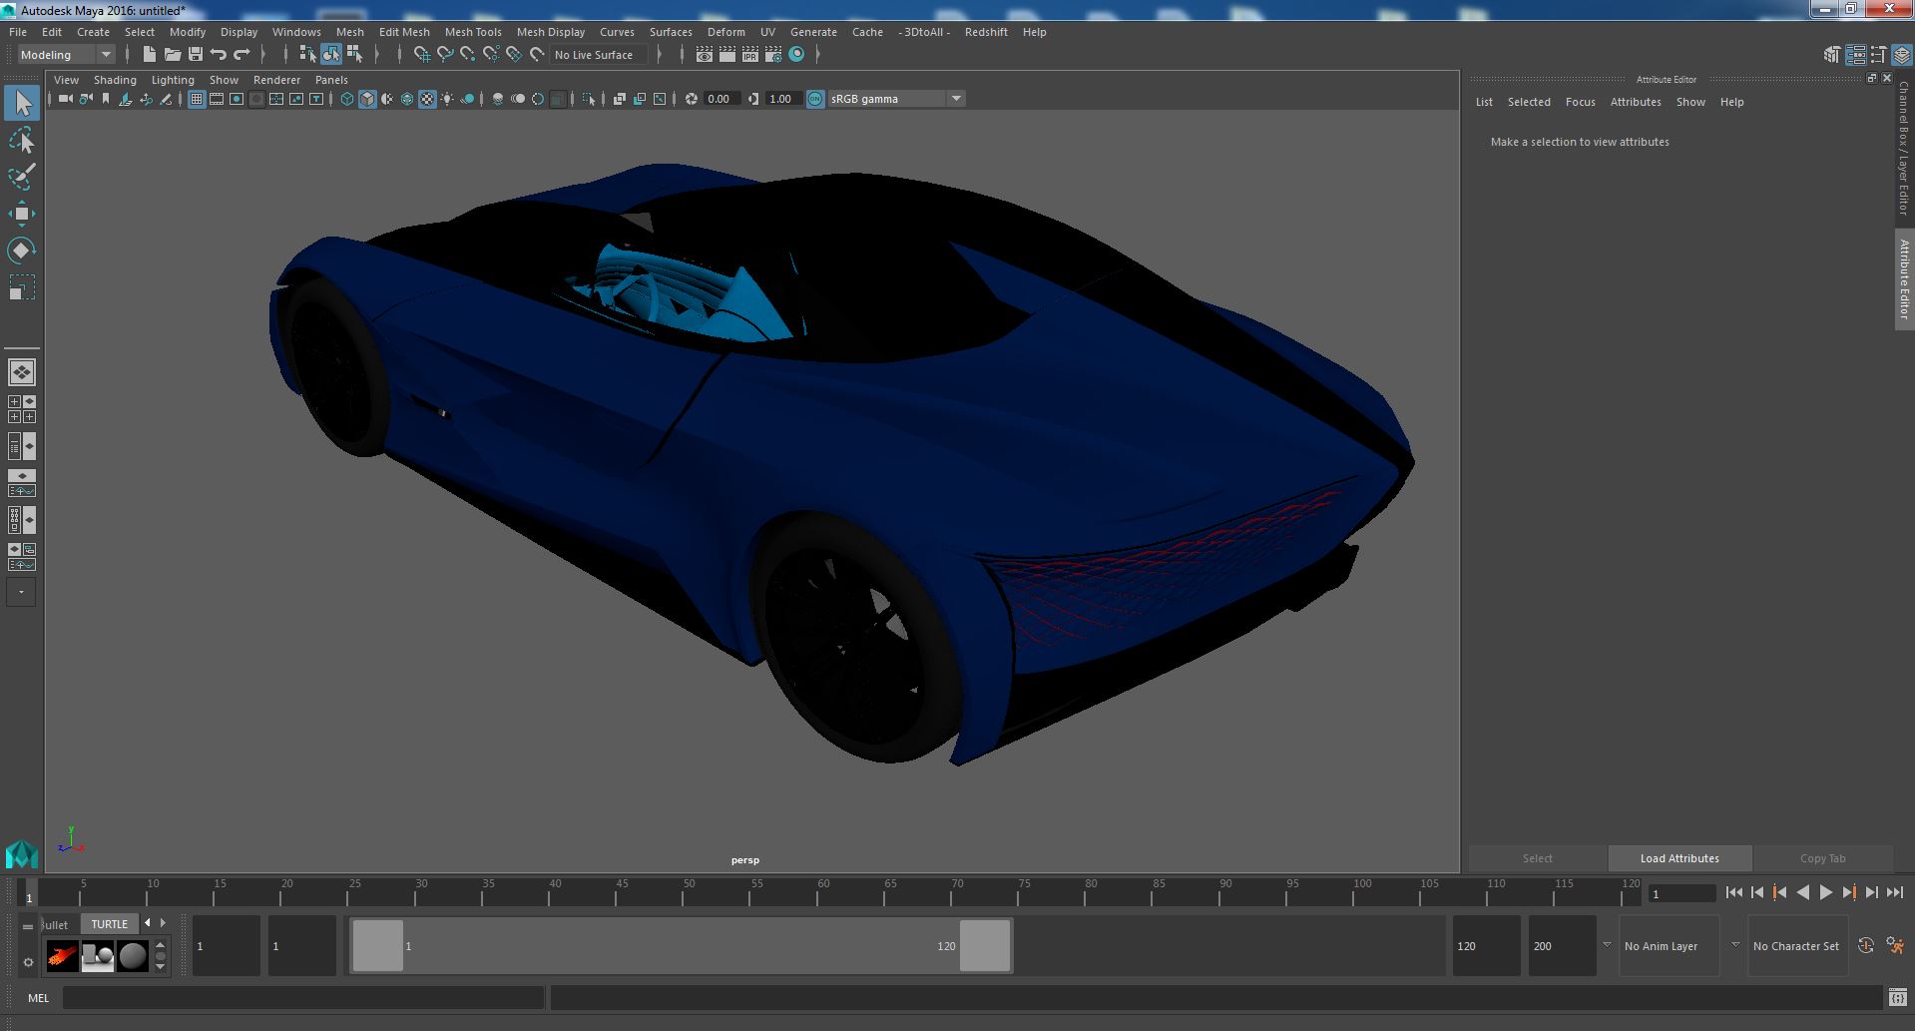This screenshot has height=1031, width=1915.
Task: Toggle use all lights
Action: 447,99
